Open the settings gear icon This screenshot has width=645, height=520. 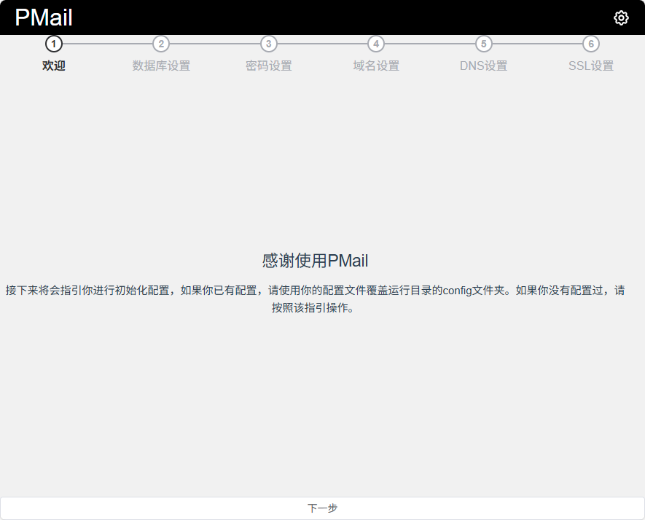point(621,18)
